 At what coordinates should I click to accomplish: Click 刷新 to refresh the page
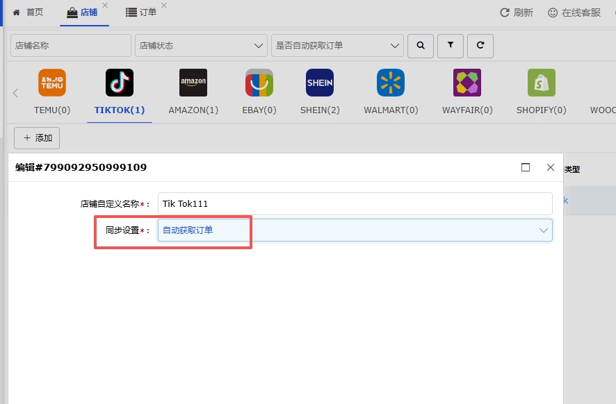[x=516, y=12]
